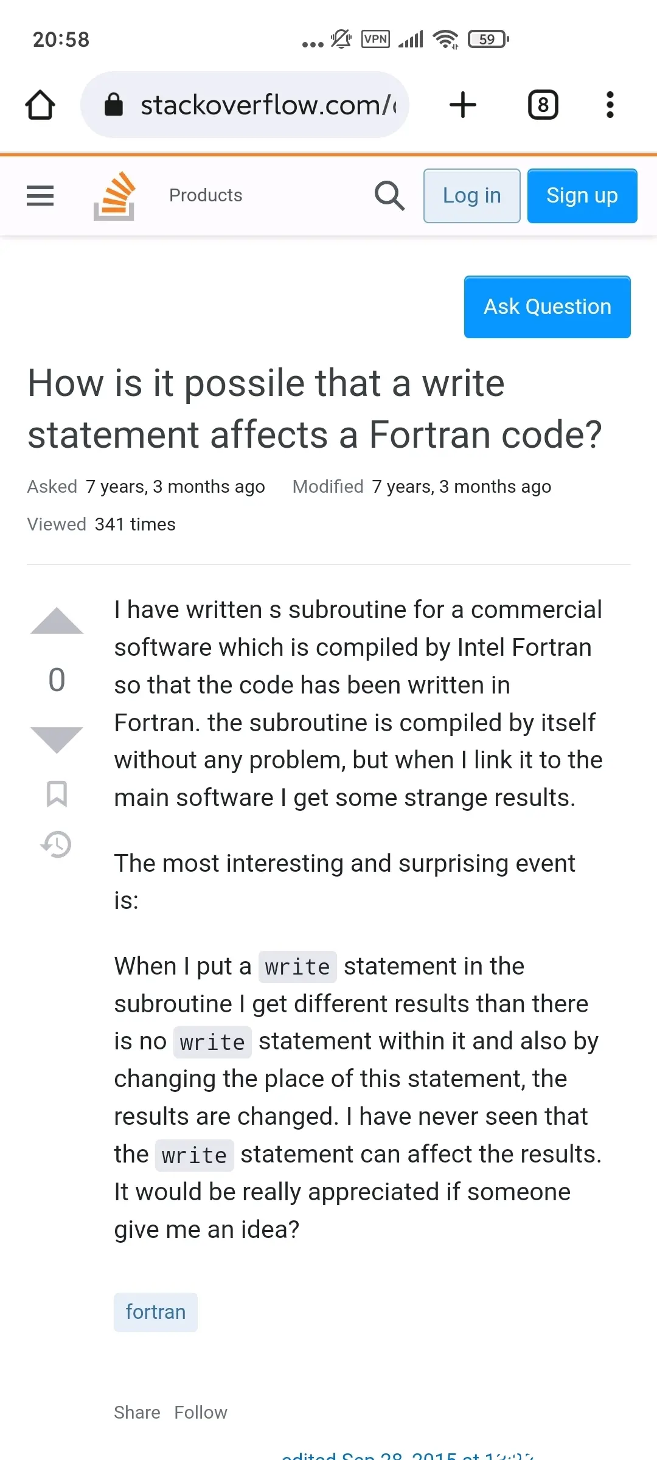Open the browser three-dot overflow menu
657x1460 pixels.
coord(610,105)
